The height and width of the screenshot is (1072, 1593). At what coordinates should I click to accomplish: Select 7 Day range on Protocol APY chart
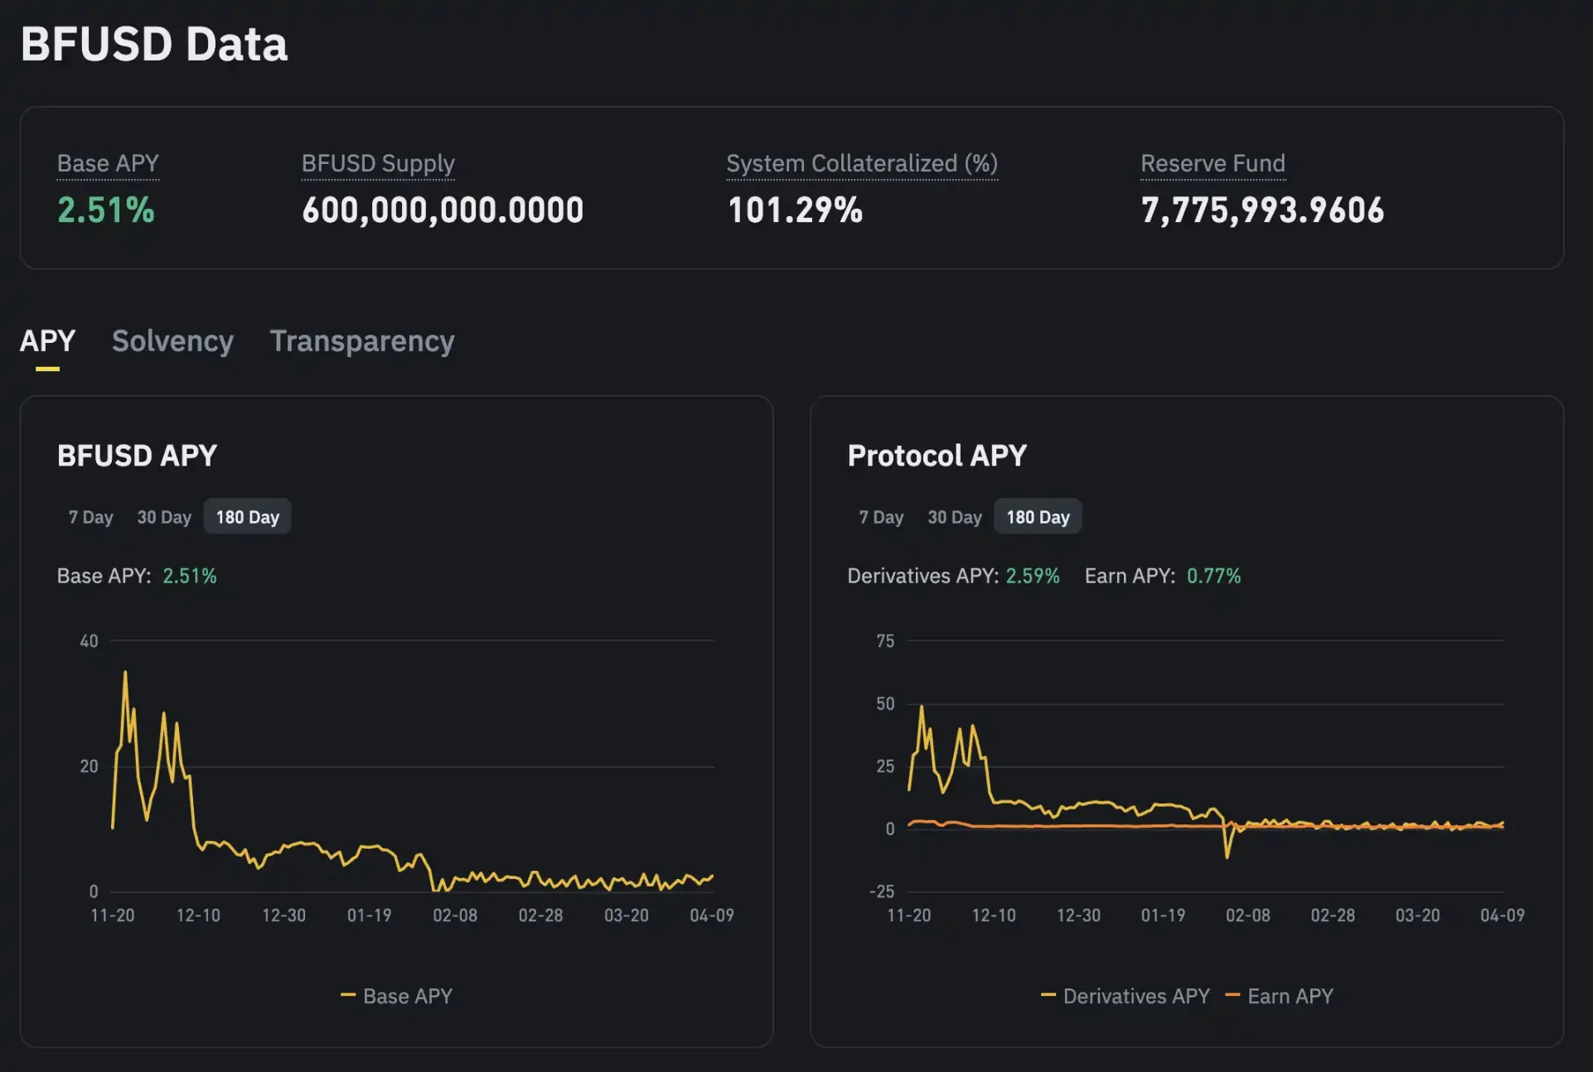pyautogui.click(x=880, y=516)
